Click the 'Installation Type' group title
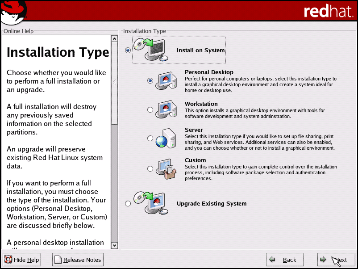 tap(145, 31)
